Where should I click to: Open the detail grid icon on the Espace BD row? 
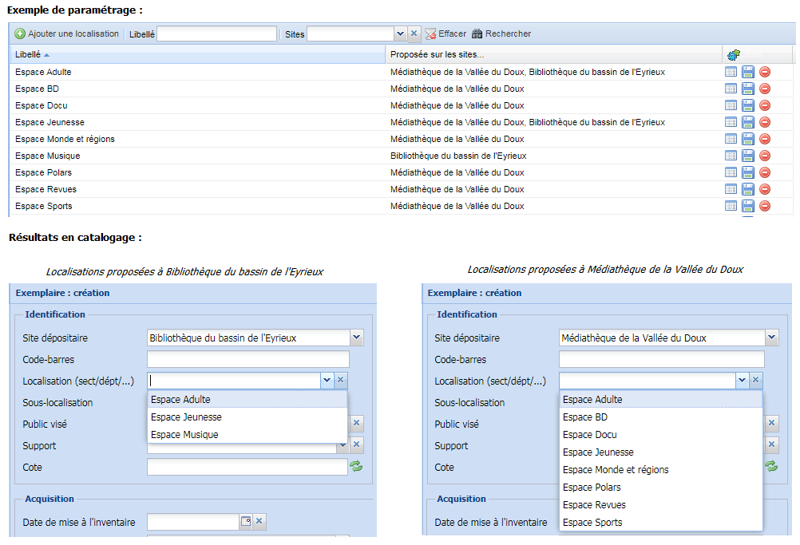point(731,89)
